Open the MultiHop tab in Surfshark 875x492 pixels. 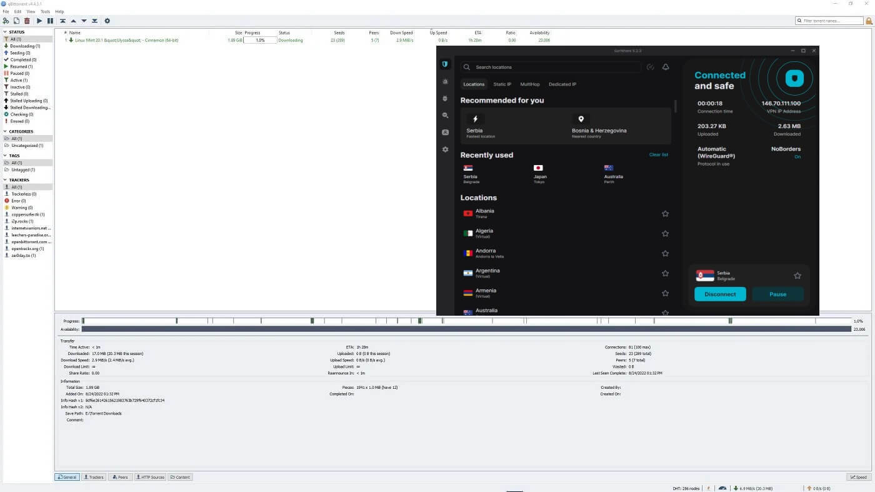pos(530,84)
